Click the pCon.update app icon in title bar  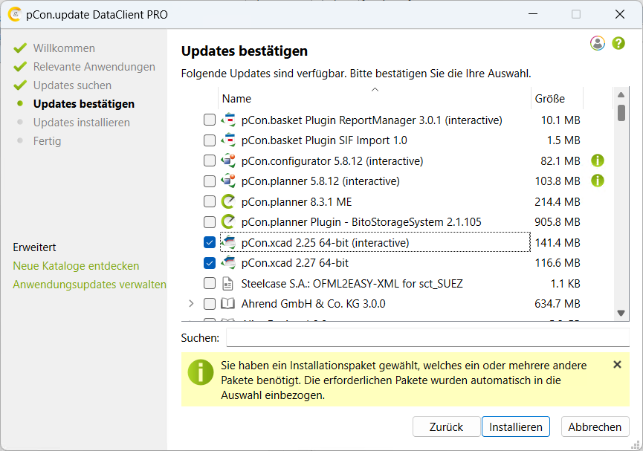coord(14,14)
